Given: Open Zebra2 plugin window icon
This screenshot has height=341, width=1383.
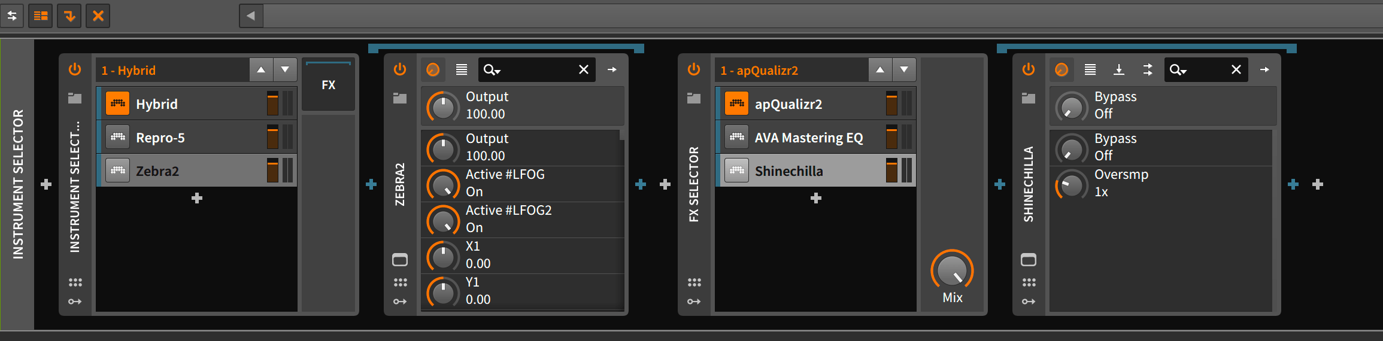Looking at the screenshot, I should [x=400, y=260].
